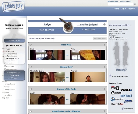138x114 pixels.
Task: Toggle the circle button on Pizza Wars header
Action: tap(31, 45)
